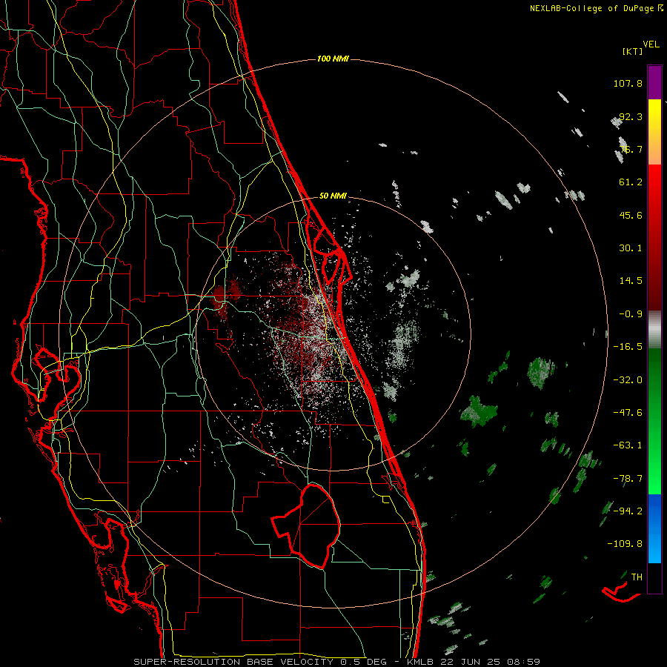The image size is (667, 667).
Task: Select the 30.1 legend value
Action: click(x=631, y=248)
